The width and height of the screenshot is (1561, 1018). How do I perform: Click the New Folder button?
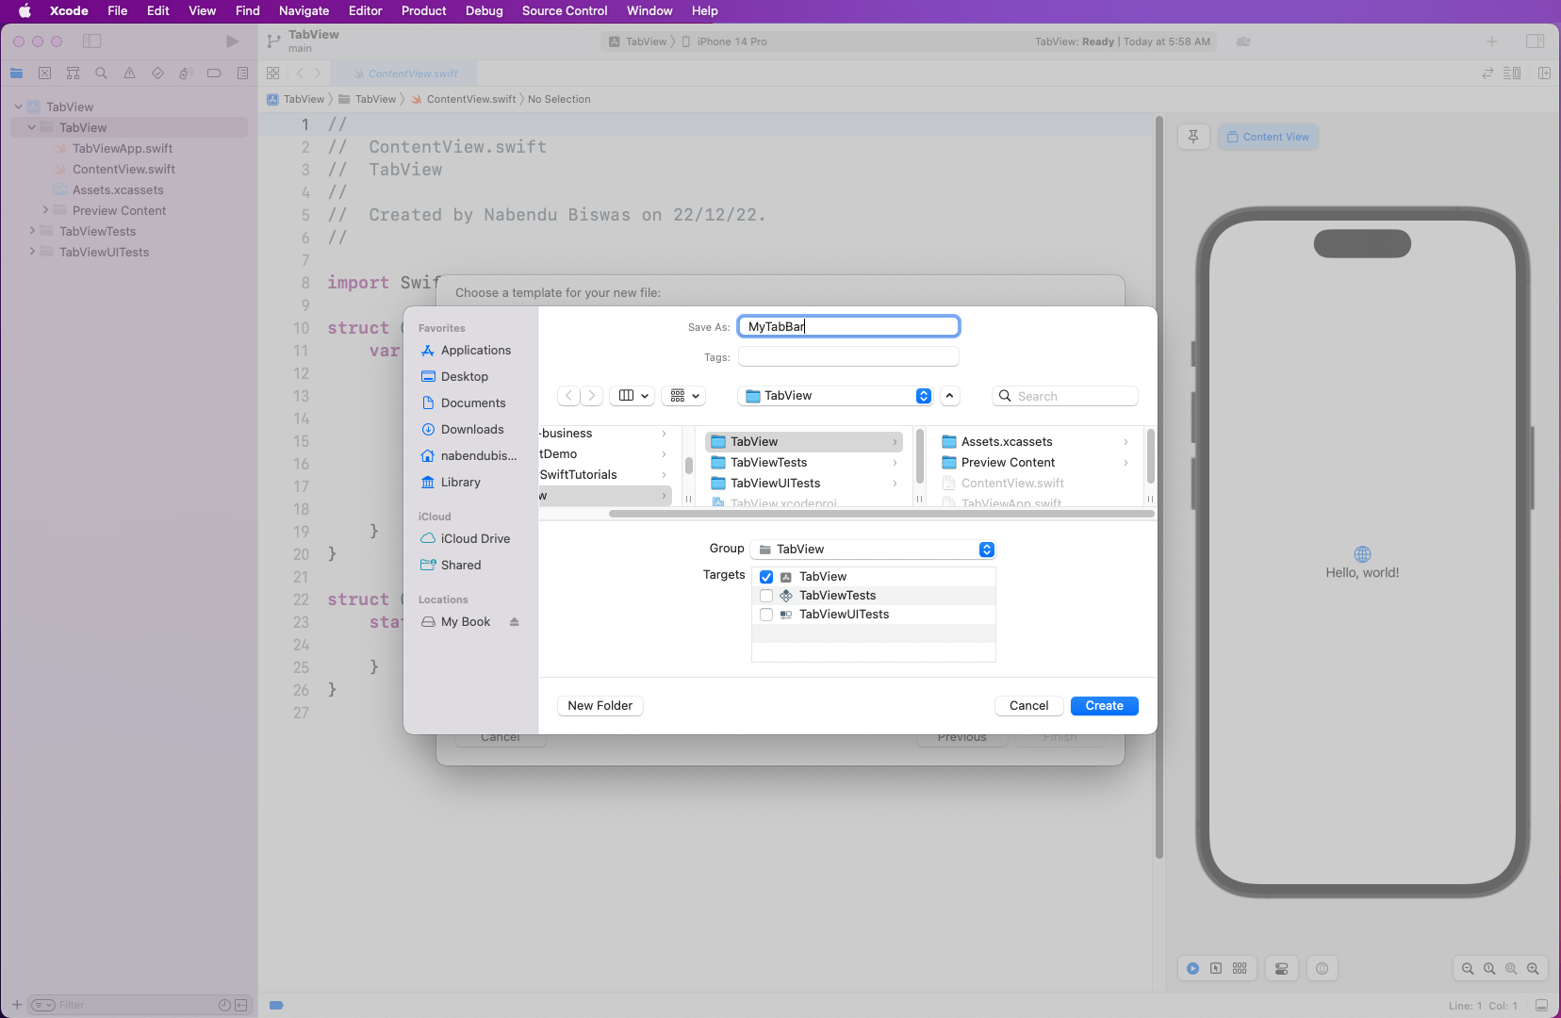point(600,706)
